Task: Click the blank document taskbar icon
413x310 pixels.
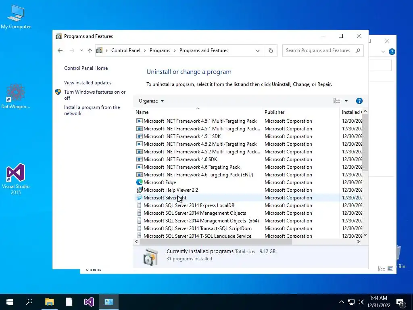Action: tap(69, 302)
